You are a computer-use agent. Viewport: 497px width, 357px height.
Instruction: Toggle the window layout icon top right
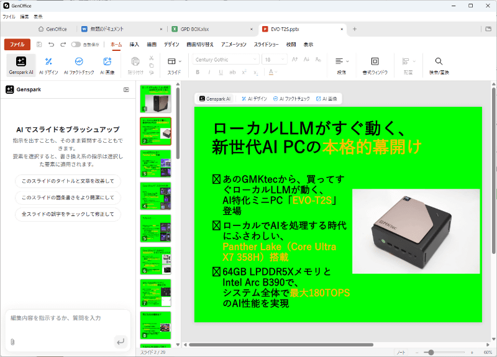point(488,29)
